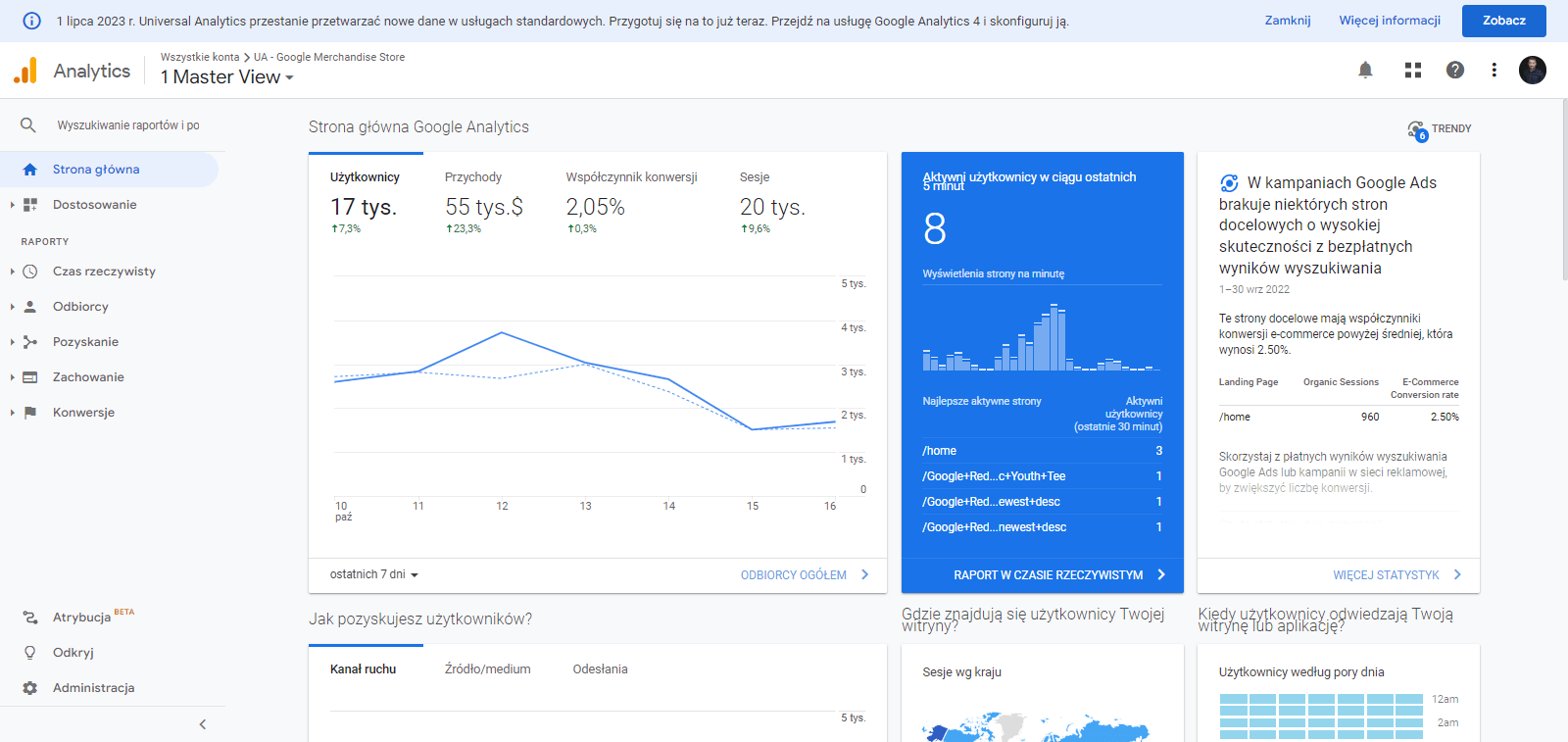Open the three-dot options menu
This screenshot has width=1568, height=742.
pyautogui.click(x=1494, y=70)
